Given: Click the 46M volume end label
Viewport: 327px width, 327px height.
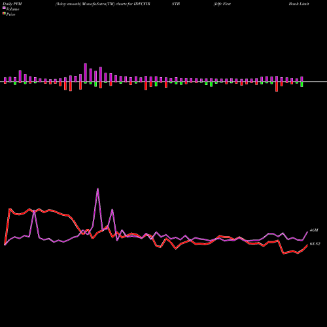Looking at the screenshot, I should pyautogui.click(x=314, y=230).
